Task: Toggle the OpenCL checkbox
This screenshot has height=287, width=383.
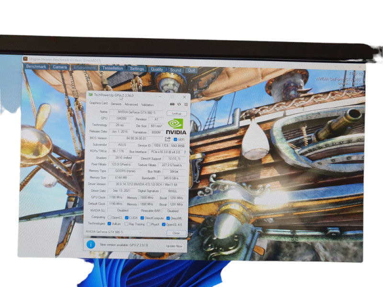Action: [x=110, y=217]
